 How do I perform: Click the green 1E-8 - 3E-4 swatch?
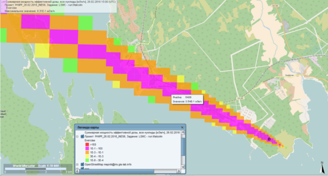(87, 160)
